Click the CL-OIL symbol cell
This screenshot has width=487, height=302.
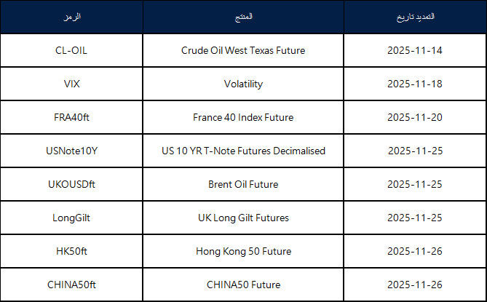(71, 51)
